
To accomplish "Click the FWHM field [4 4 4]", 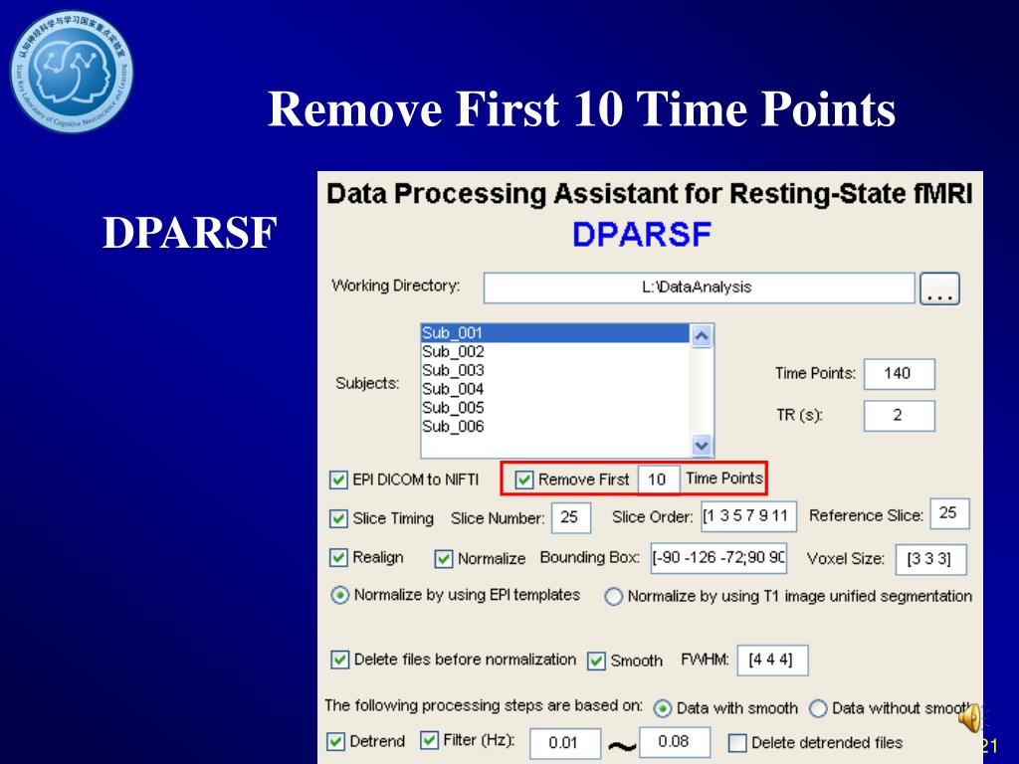I will pyautogui.click(x=773, y=661).
